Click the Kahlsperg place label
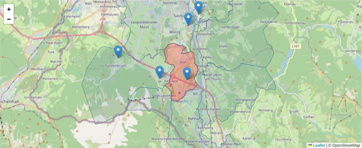 pyautogui.click(x=205, y=128)
